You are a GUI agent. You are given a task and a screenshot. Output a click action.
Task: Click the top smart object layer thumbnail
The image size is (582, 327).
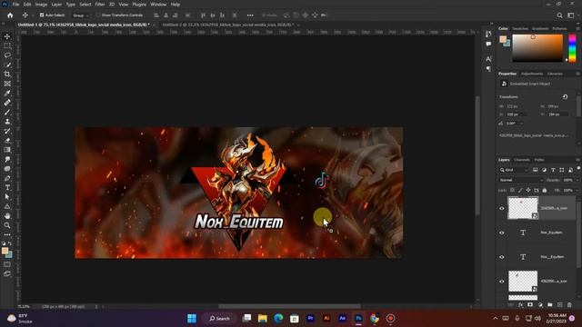click(523, 208)
